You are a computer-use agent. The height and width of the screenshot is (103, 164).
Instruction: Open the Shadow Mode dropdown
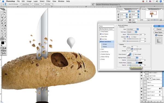point(132,63)
